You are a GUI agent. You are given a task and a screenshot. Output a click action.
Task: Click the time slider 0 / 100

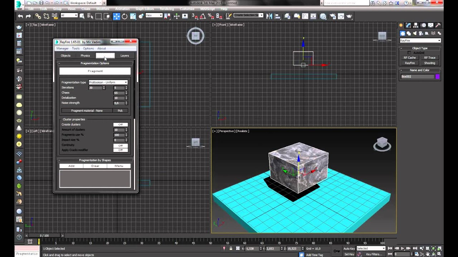44,236
